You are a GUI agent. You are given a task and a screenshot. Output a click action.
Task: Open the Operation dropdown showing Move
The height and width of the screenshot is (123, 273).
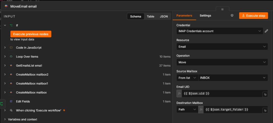pyautogui.click(x=222, y=62)
